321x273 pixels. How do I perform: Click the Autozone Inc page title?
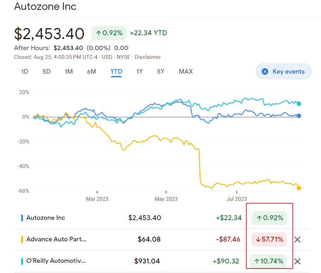[x=45, y=7]
